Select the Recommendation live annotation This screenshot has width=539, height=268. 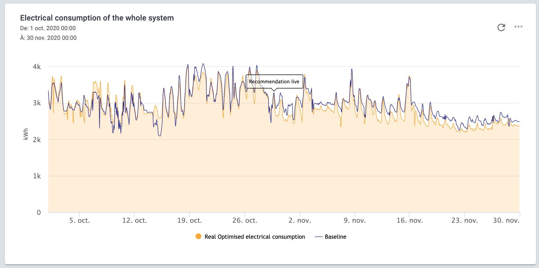point(274,81)
